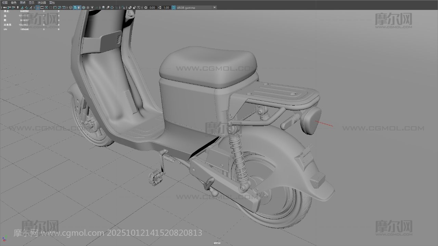Open the 照明 (Lighting) menu
Viewport: 438px width, 246px height.
23,2
